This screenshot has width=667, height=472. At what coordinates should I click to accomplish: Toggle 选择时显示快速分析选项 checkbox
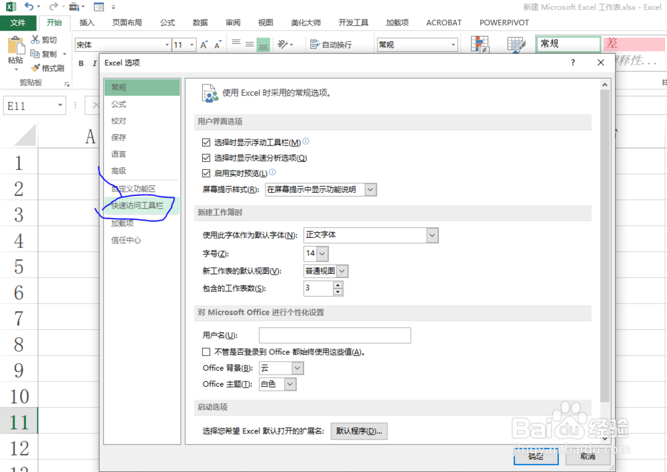206,158
